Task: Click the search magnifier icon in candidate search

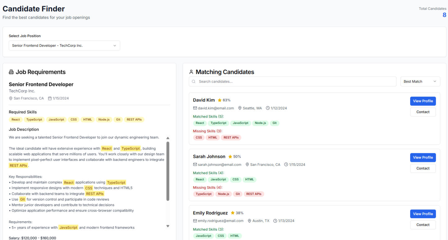Action: point(194,82)
